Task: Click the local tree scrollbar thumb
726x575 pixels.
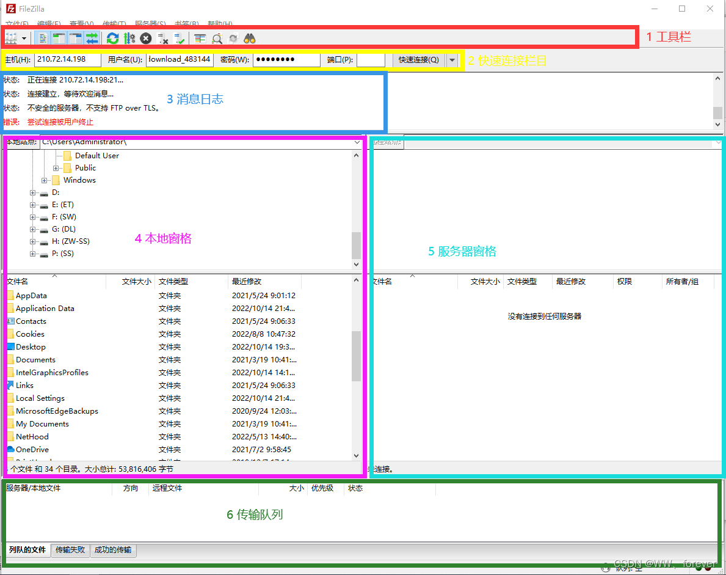Action: [356, 245]
